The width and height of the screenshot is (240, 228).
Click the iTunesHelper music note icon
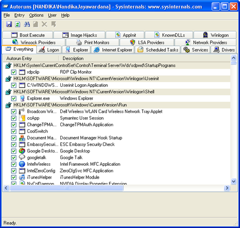tap(22, 177)
